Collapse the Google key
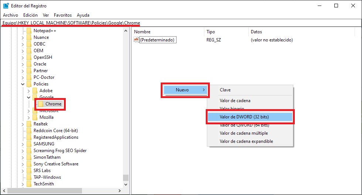The height and width of the screenshot is (195, 362). [29, 97]
